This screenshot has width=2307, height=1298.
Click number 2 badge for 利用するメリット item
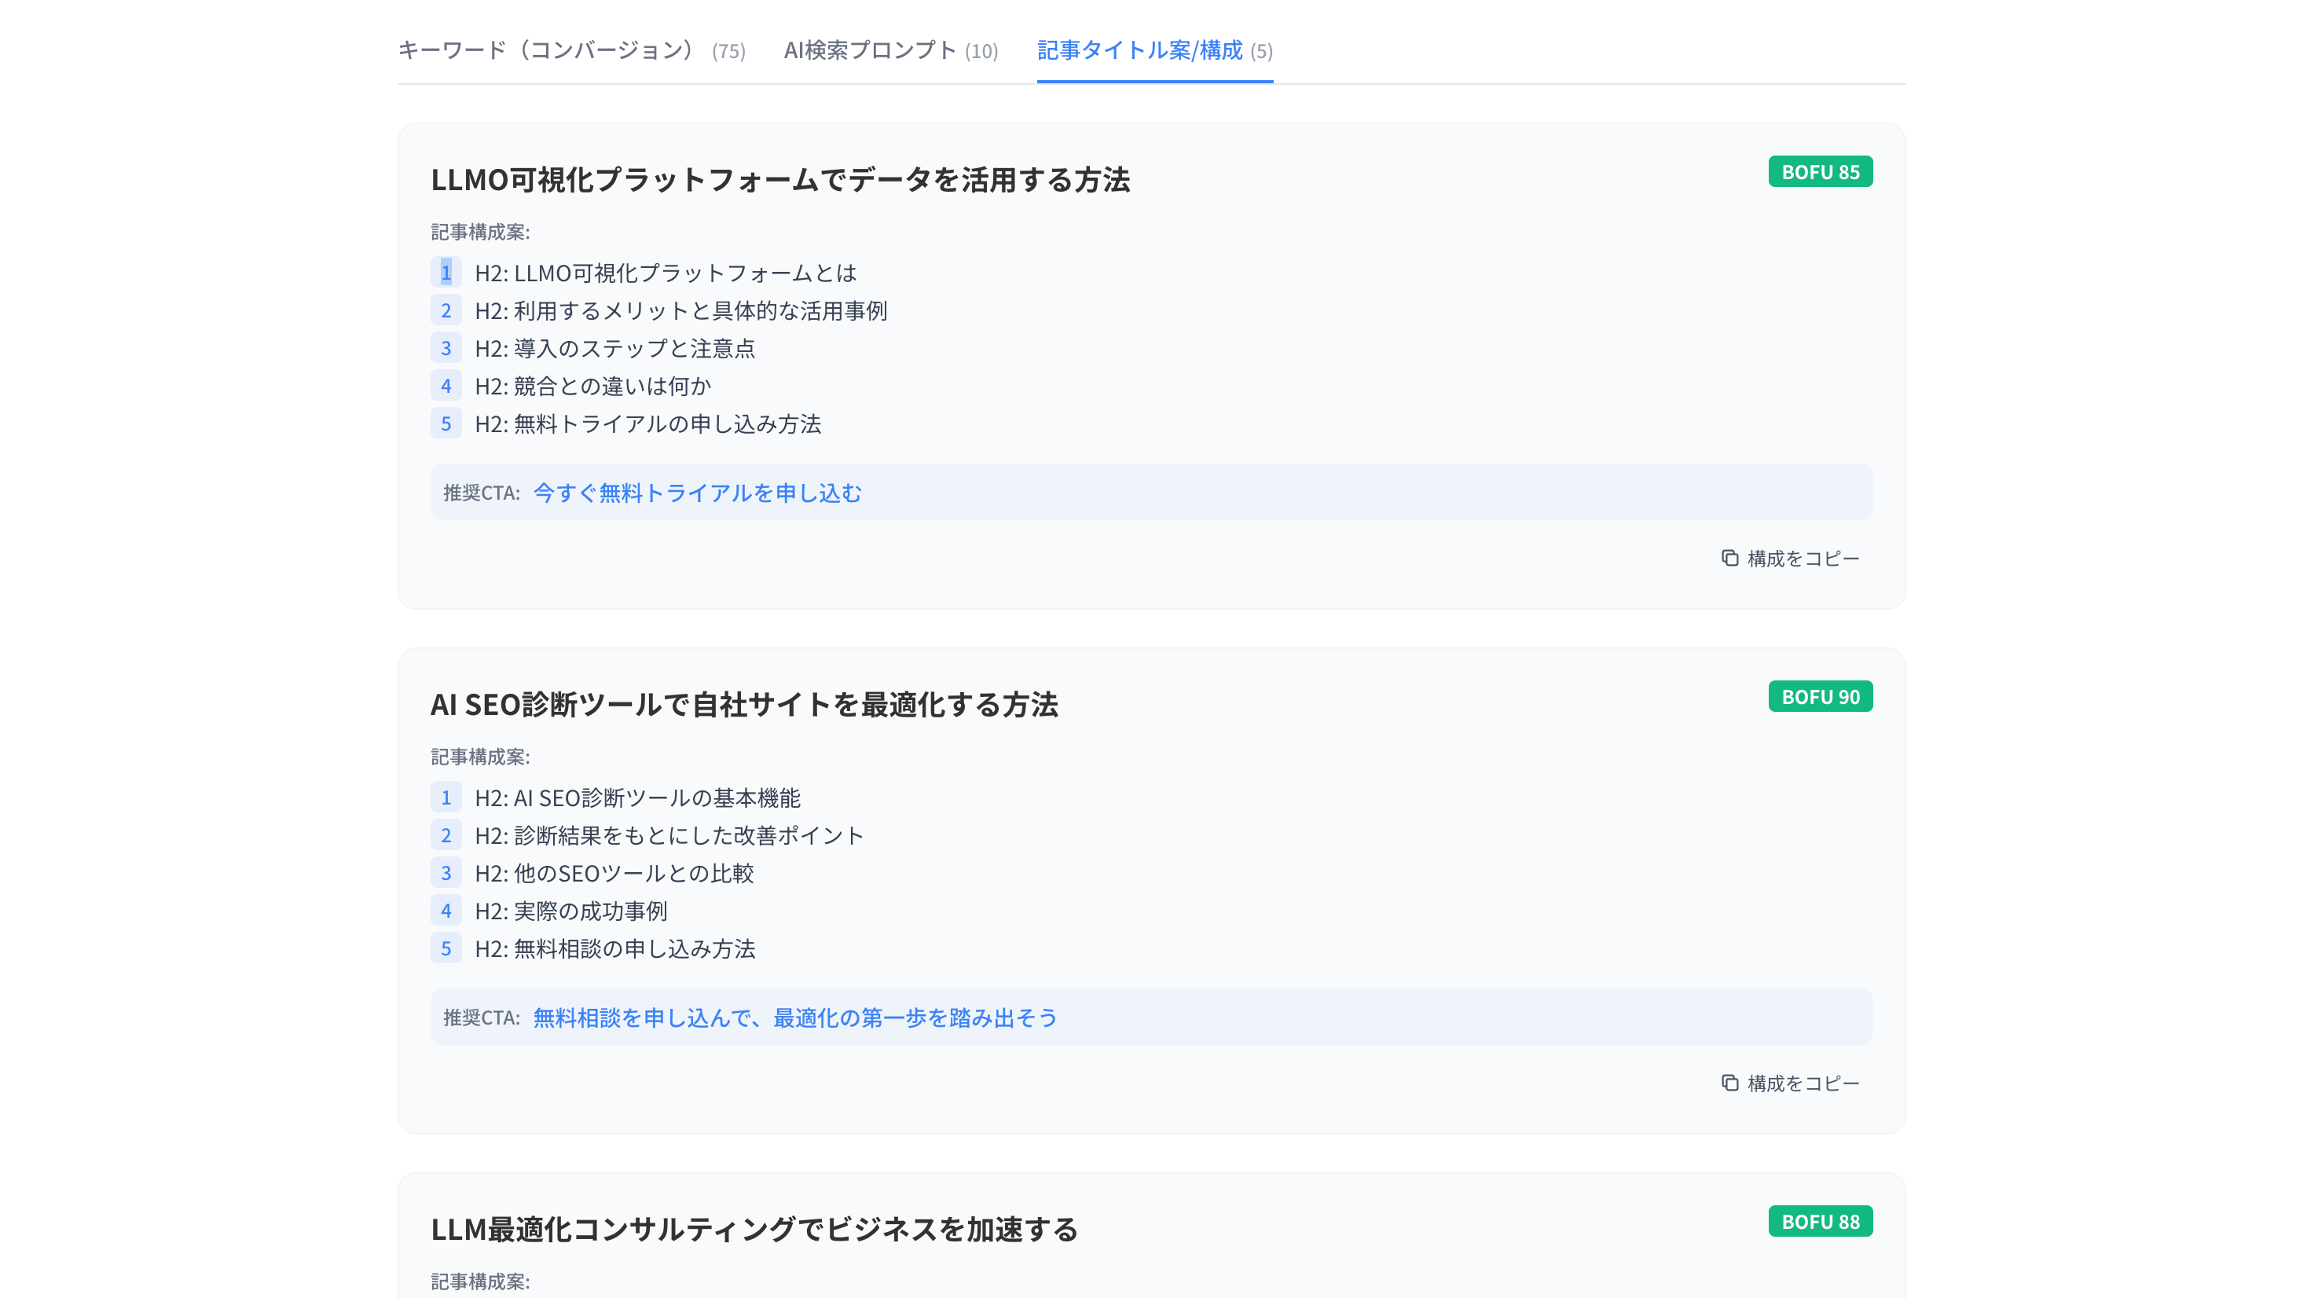[446, 311]
